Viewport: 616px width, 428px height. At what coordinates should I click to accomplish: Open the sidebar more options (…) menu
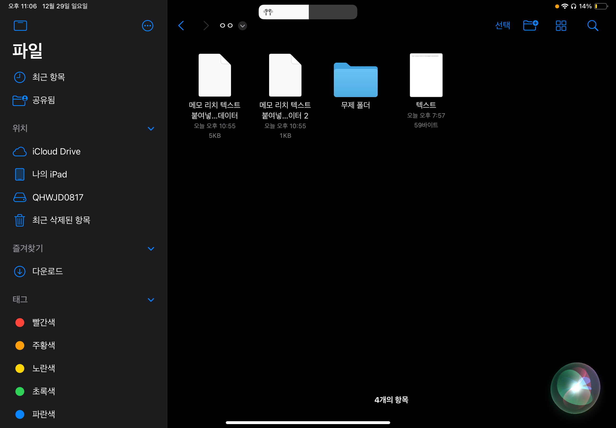pos(147,26)
